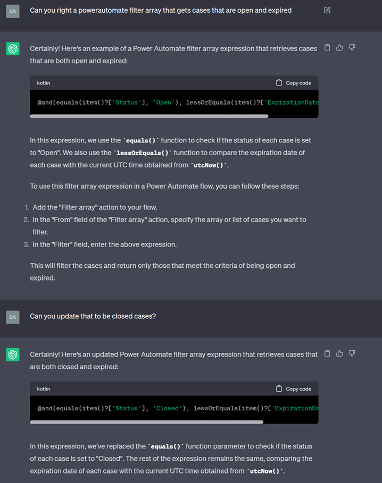Thumbs up the first assistant response
Image resolution: width=382 pixels, height=483 pixels.
tap(339, 47)
